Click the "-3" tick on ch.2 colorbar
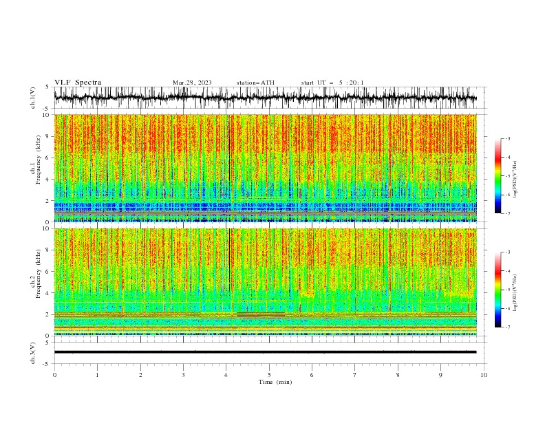Viewport: 545px width, 421px height. (508, 252)
